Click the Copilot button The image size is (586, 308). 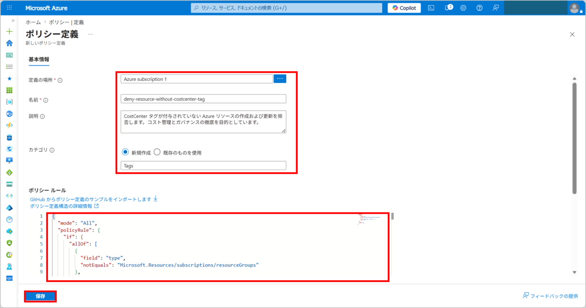[404, 8]
